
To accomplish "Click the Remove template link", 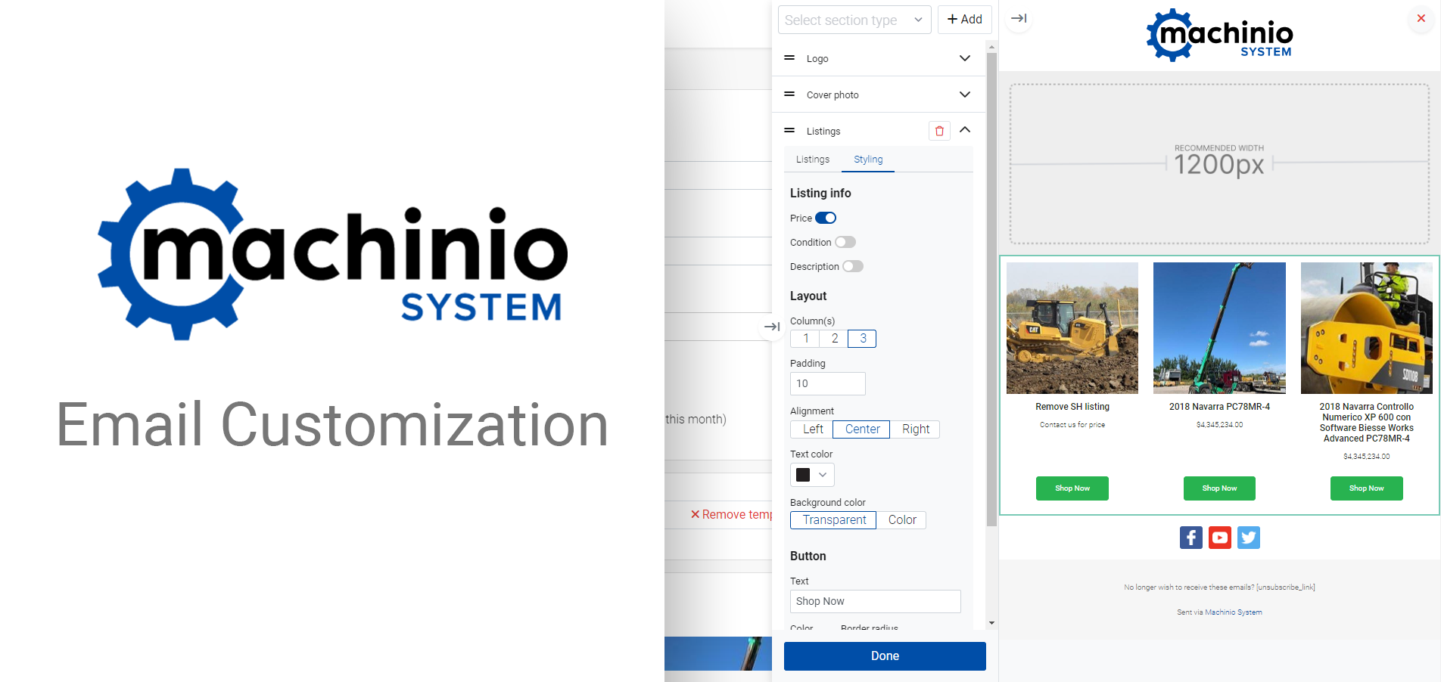I will tap(732, 514).
